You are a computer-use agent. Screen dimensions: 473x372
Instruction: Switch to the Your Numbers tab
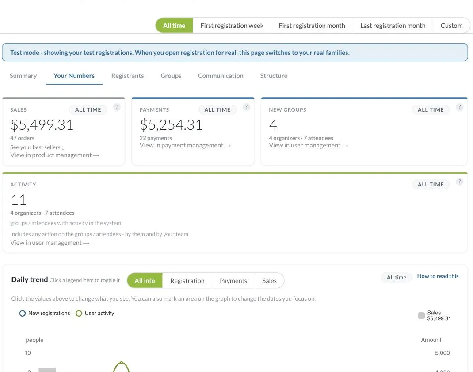click(x=74, y=76)
